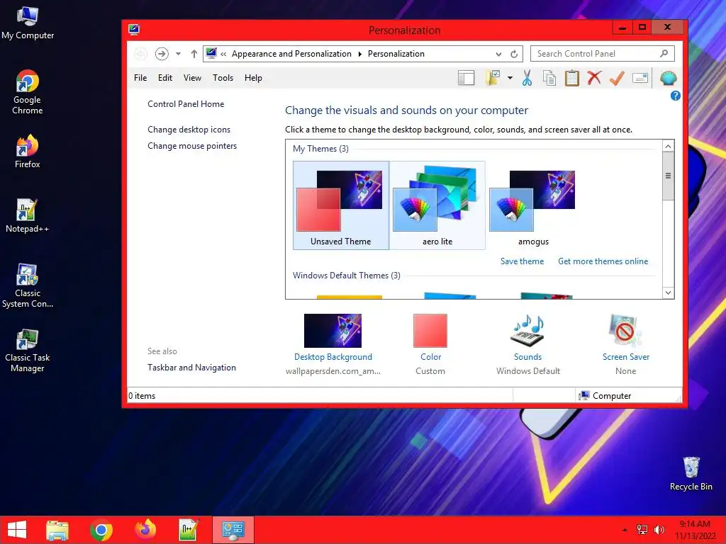Open the Windows Start button
Screen dimensions: 726x544
[17, 530]
